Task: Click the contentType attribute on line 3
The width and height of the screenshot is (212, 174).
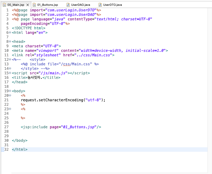Action: (80, 19)
